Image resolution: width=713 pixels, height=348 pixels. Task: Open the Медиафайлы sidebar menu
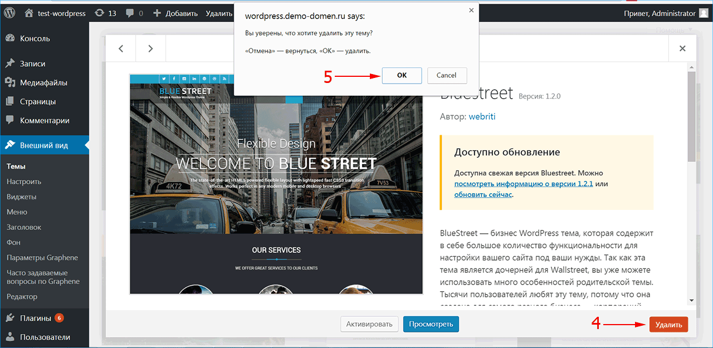(x=43, y=82)
